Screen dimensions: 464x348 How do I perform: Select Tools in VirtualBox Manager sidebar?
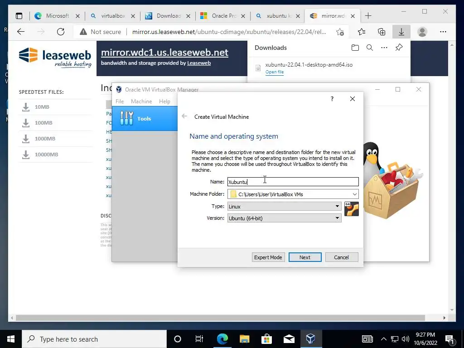click(x=145, y=119)
